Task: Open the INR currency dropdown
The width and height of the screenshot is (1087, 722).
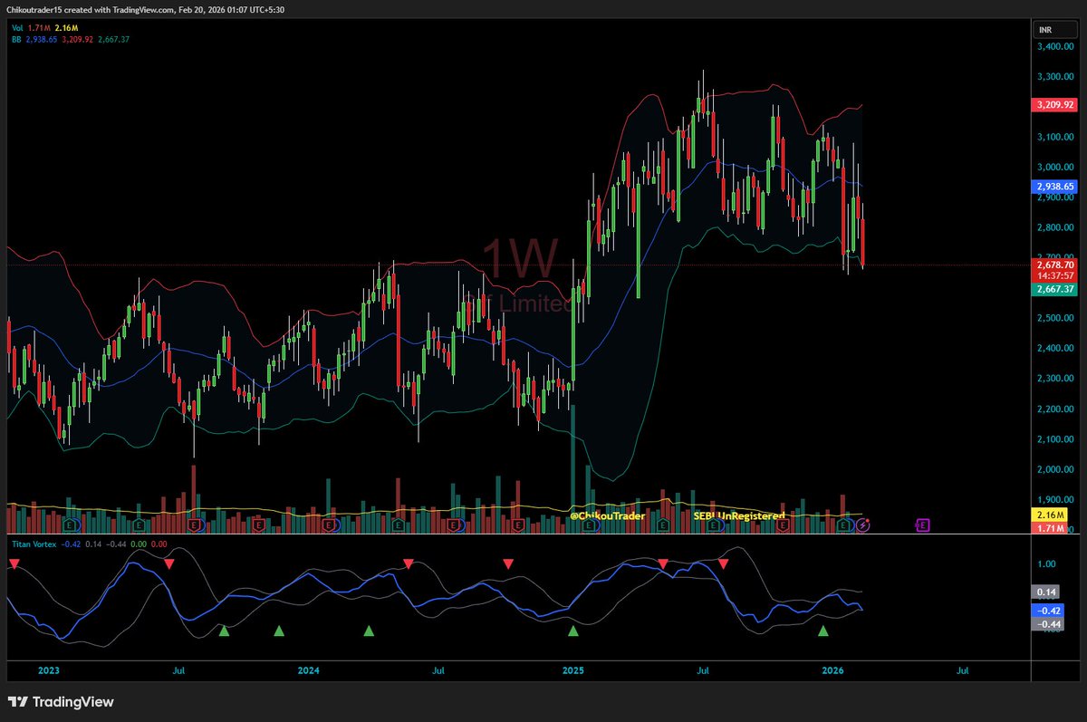Action: point(1053,28)
